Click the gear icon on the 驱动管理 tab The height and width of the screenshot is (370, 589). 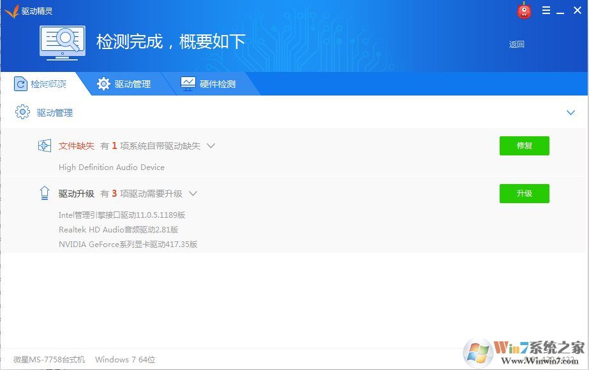coord(104,83)
